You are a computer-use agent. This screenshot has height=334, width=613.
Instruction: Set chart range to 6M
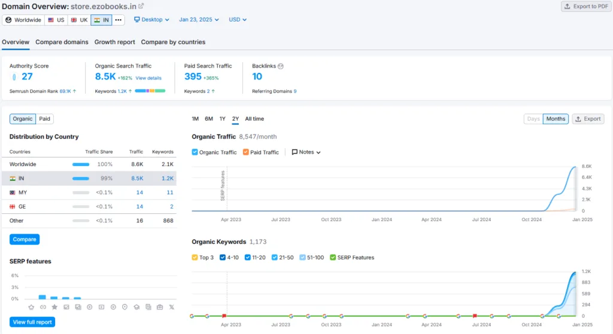pyautogui.click(x=209, y=119)
